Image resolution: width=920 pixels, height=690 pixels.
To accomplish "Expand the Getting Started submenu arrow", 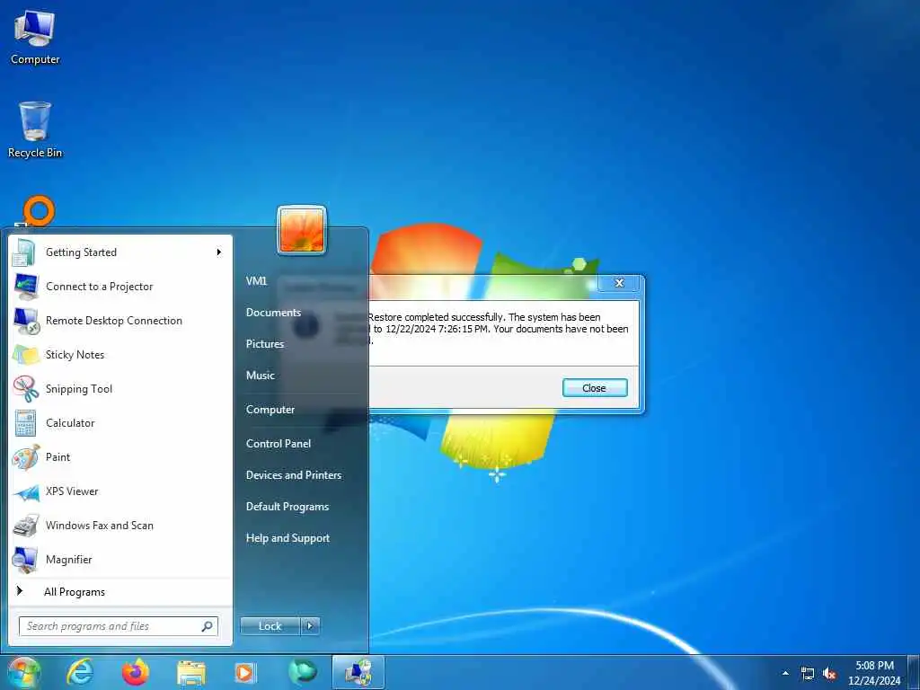I will (x=219, y=252).
